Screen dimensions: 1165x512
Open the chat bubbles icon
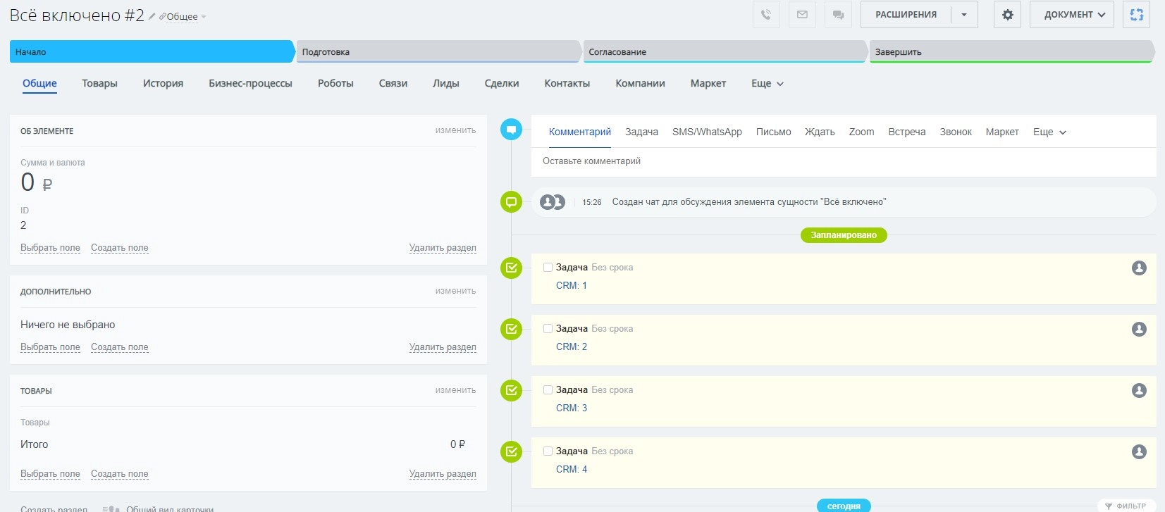tap(838, 15)
